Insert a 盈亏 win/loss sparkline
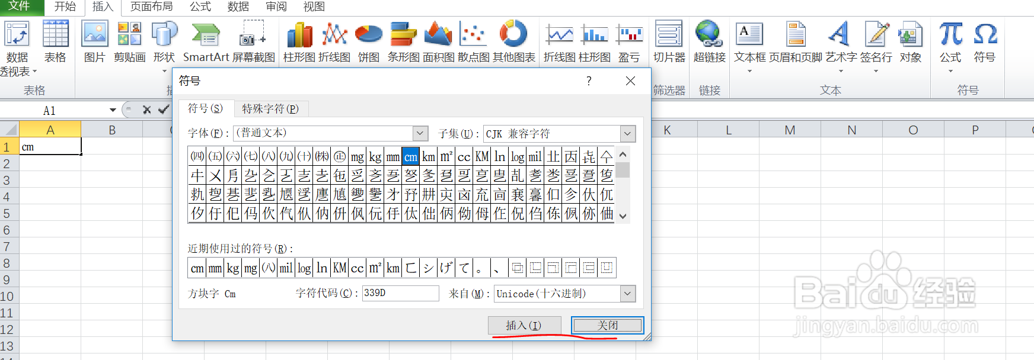 point(629,41)
